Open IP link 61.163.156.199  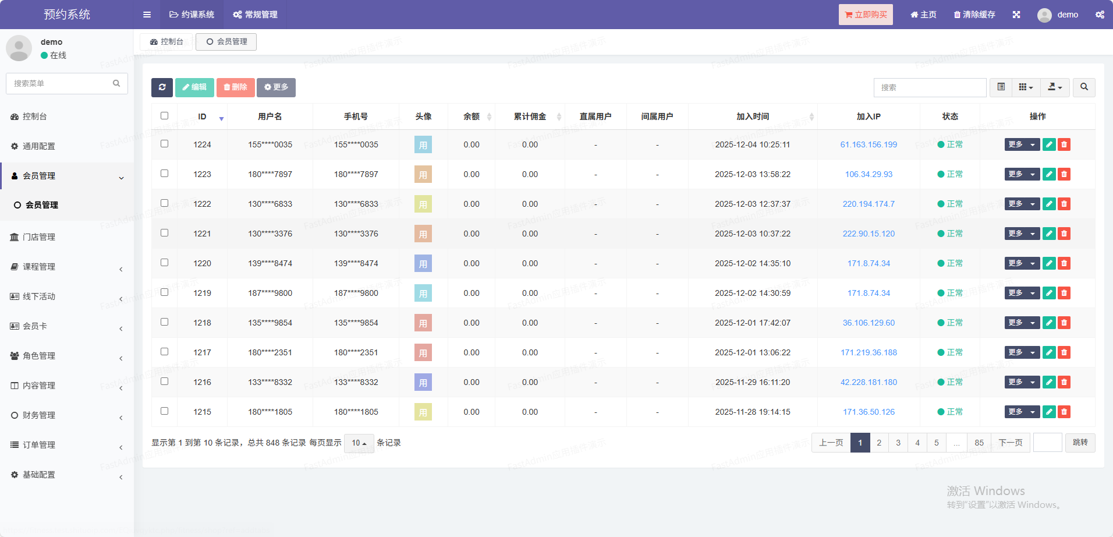869,144
